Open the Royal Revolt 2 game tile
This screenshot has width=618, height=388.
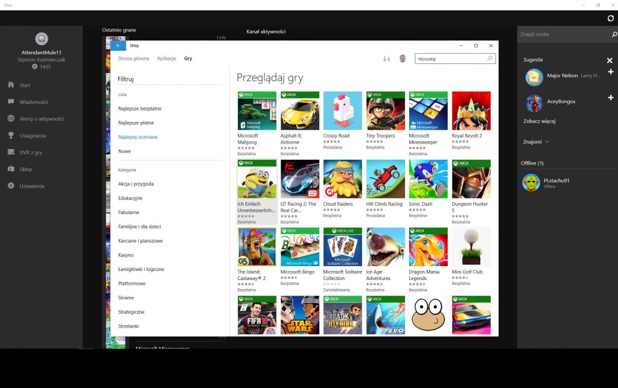coord(471,110)
